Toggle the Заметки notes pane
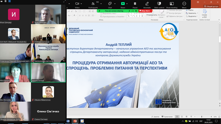Image resolution: width=221 pixels, height=124 pixels. (155, 117)
